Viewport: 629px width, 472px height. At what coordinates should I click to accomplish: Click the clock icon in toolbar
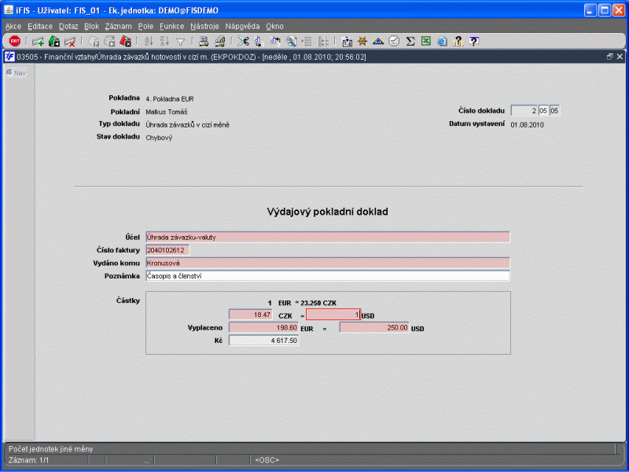click(x=394, y=41)
